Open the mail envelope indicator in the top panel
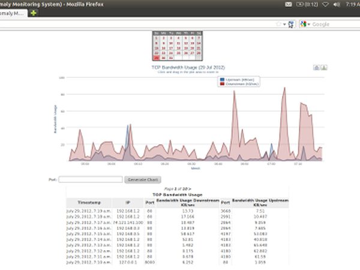This screenshot has height=270, width=360. coord(289,4)
